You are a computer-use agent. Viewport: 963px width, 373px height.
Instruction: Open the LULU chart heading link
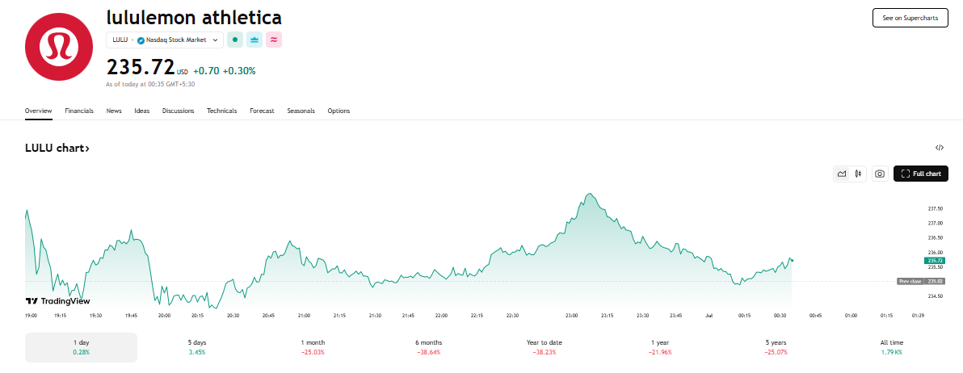tap(57, 148)
